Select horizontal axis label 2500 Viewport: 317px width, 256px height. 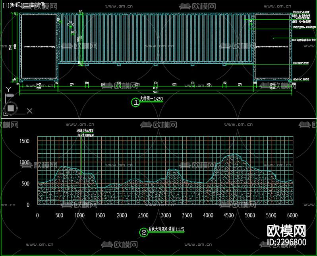[143, 215]
